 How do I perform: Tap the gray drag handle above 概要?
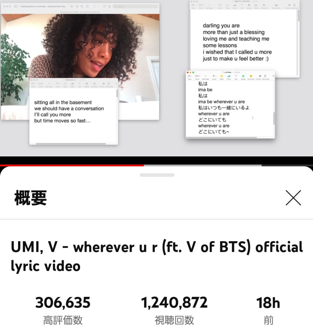[157, 175]
